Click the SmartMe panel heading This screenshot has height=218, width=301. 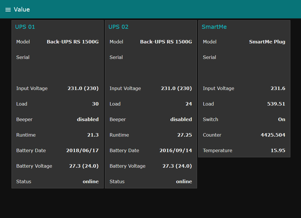click(x=214, y=27)
